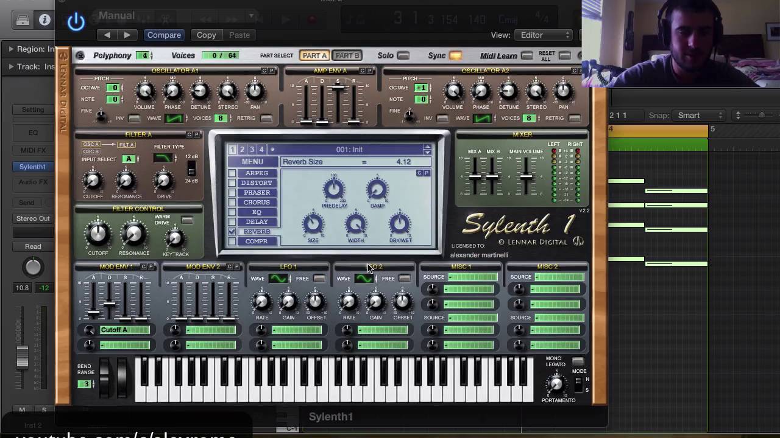Click the Compare button

coord(164,35)
